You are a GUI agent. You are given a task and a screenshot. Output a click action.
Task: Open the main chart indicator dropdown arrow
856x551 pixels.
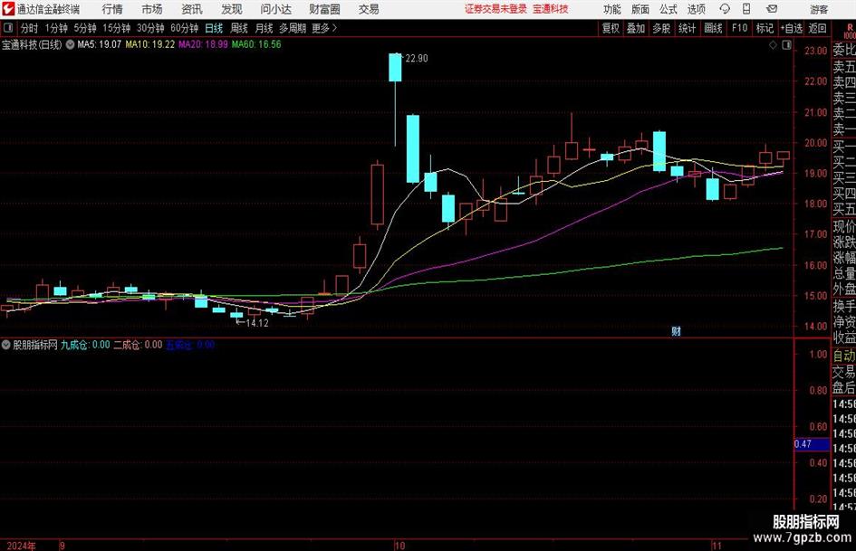71,44
